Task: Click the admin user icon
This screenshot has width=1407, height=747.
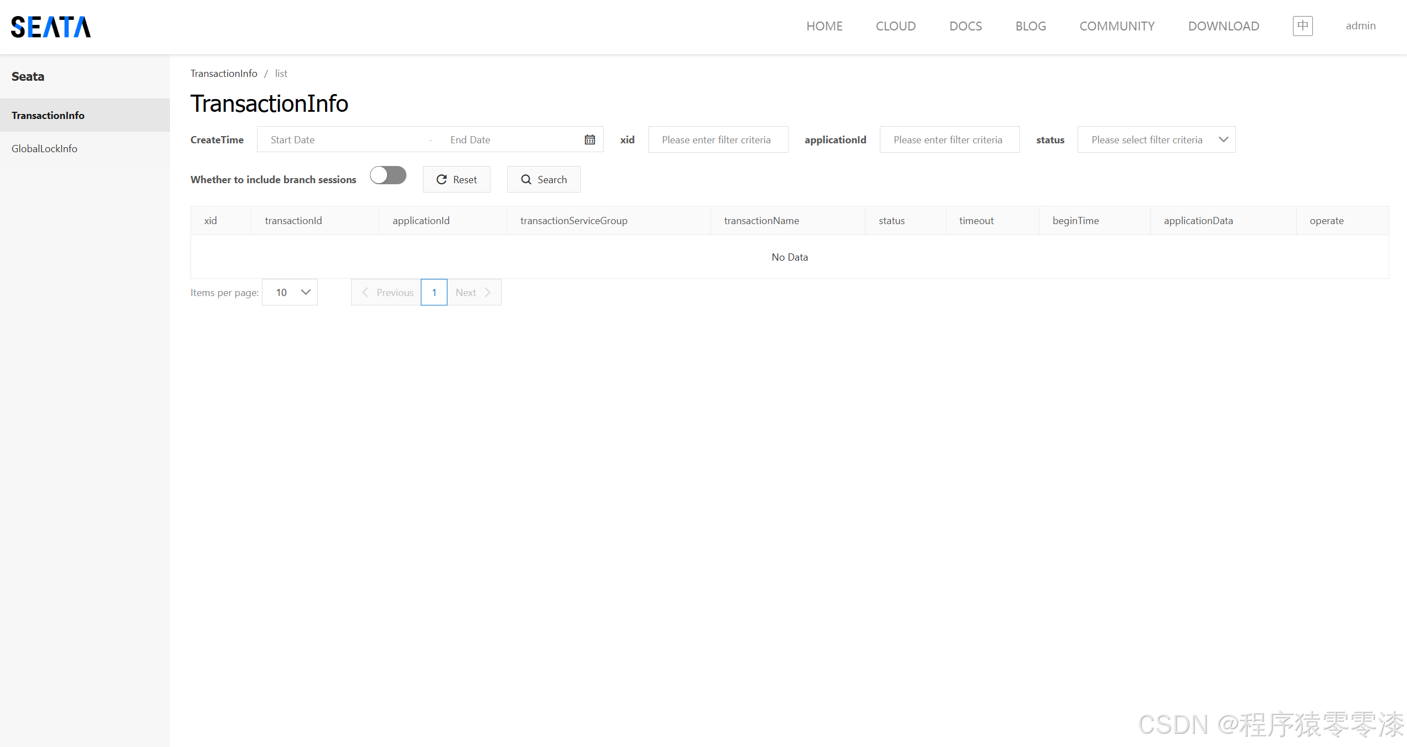Action: [x=1360, y=25]
